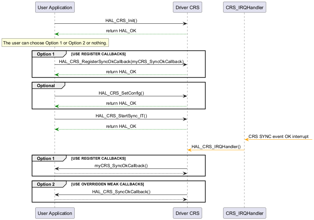Click the HAL_CRS_SetConfig() message label
Image resolution: width=314 pixels, height=220 pixels.
pos(121,93)
